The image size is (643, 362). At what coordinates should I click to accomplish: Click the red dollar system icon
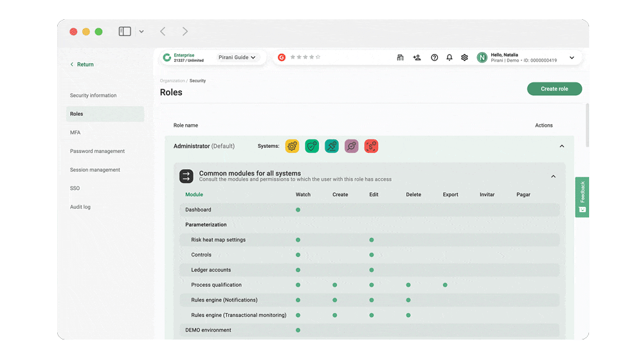pyautogui.click(x=371, y=146)
